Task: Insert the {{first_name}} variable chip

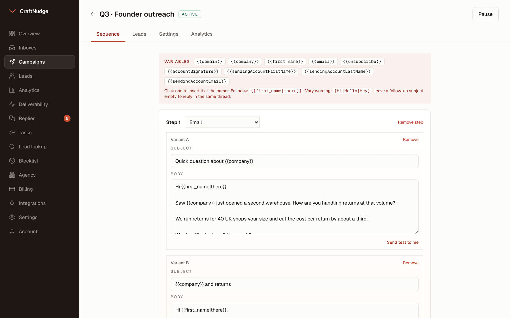Action: [x=285, y=62]
